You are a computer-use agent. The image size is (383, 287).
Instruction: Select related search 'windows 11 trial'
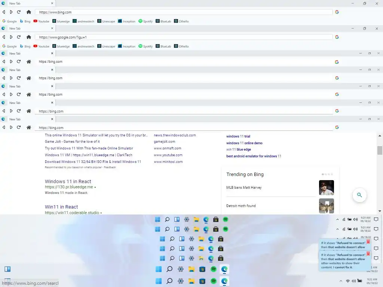click(238, 136)
